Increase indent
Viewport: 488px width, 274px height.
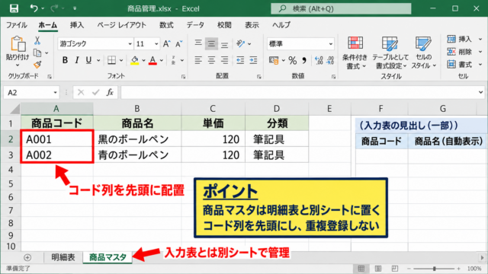253,60
